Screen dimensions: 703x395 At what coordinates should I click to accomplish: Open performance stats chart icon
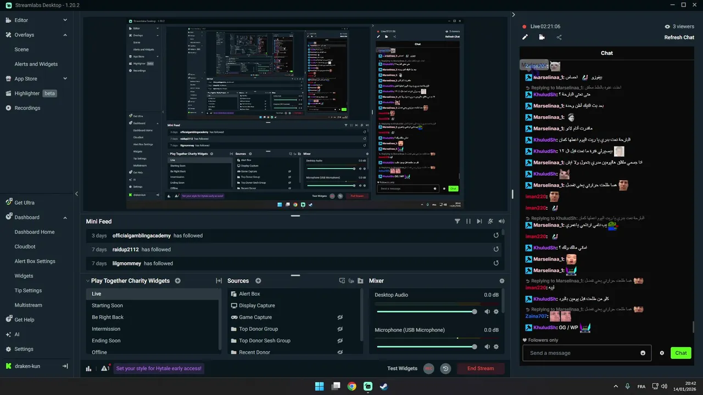88,369
